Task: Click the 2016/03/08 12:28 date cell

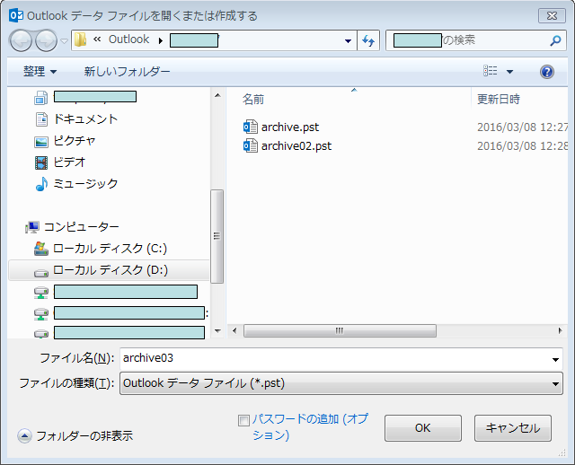Action: coord(522,145)
